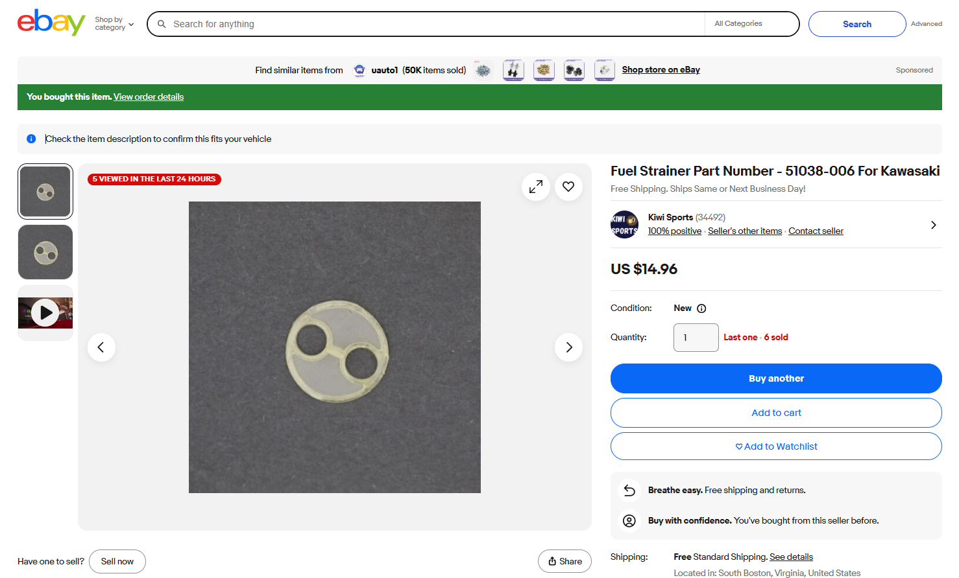Add the item to Watchlist
959x578 pixels.
pyautogui.click(x=776, y=446)
